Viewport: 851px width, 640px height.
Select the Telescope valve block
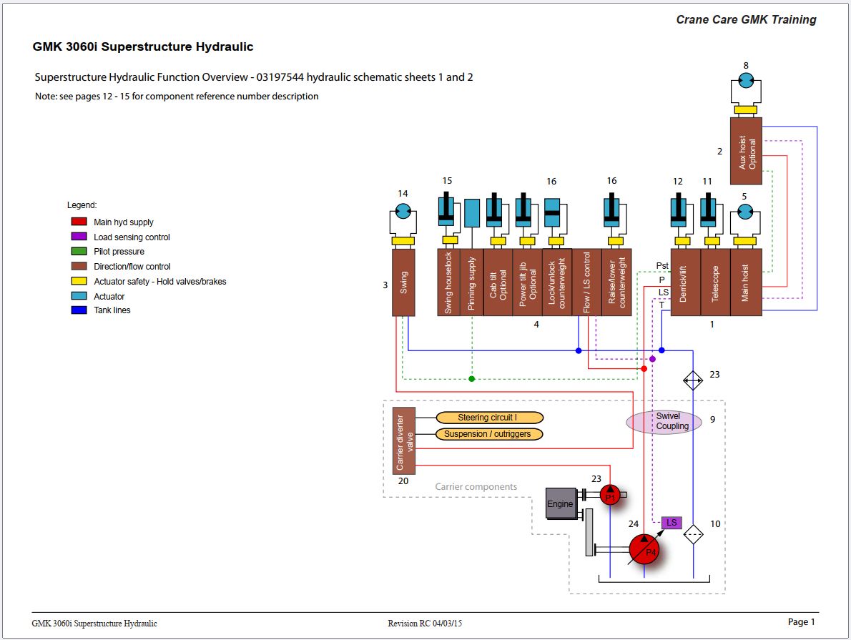click(715, 282)
